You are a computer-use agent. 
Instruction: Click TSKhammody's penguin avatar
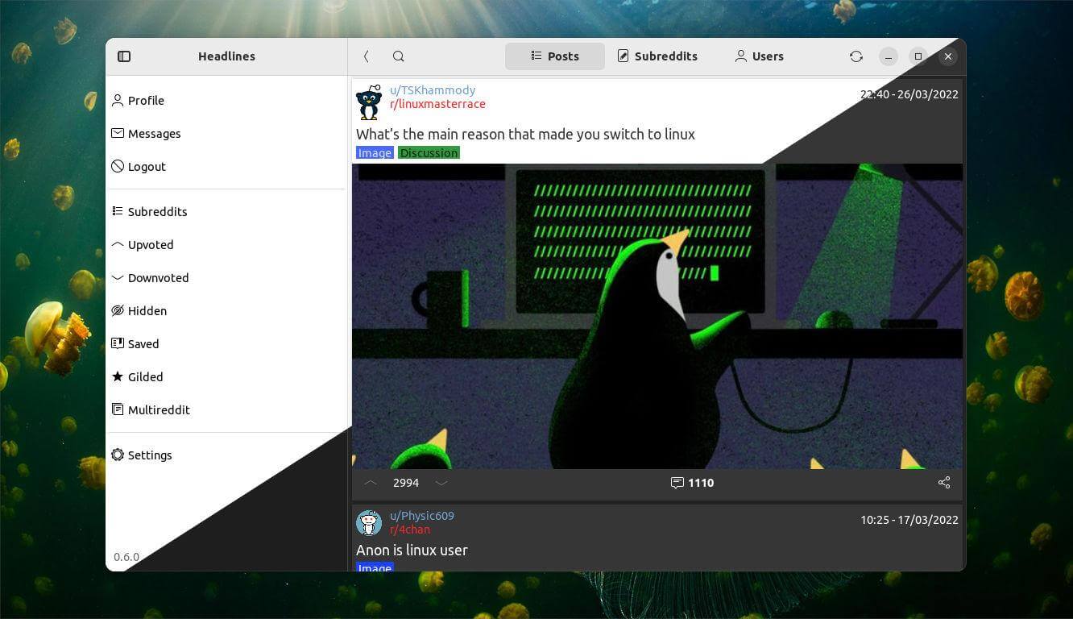(x=369, y=102)
